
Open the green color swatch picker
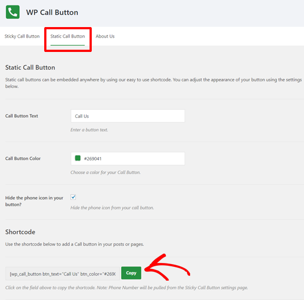(78, 158)
